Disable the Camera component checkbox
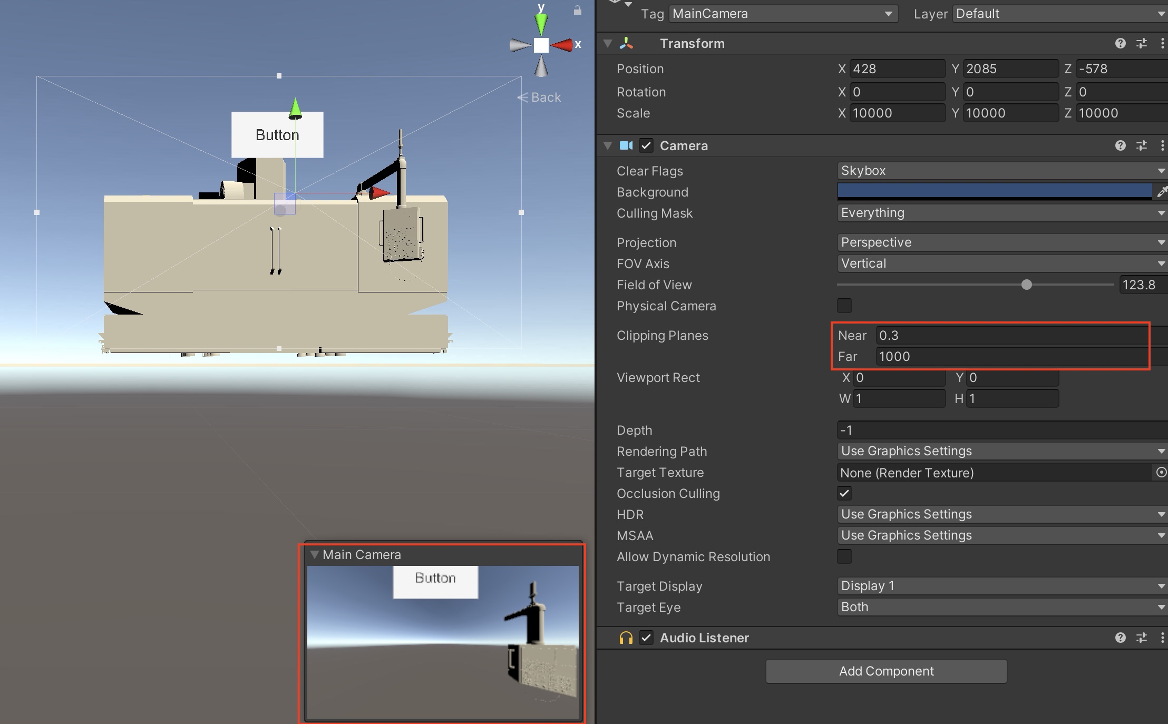Screen dimensions: 1168x724 pos(646,146)
